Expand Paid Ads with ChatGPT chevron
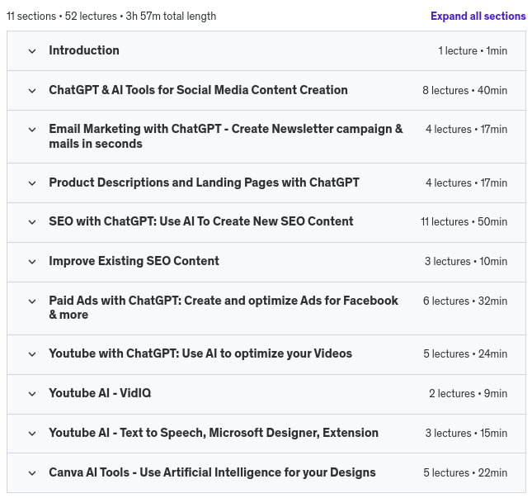532x498 pixels. click(x=32, y=301)
